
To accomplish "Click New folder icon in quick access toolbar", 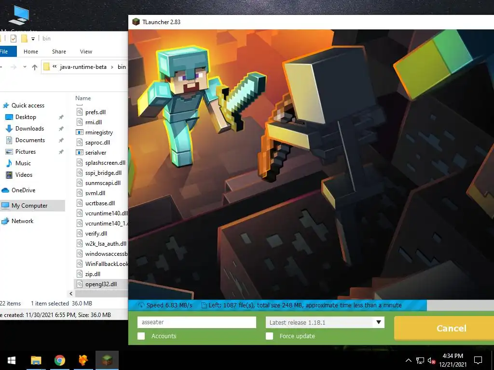I will coord(24,39).
